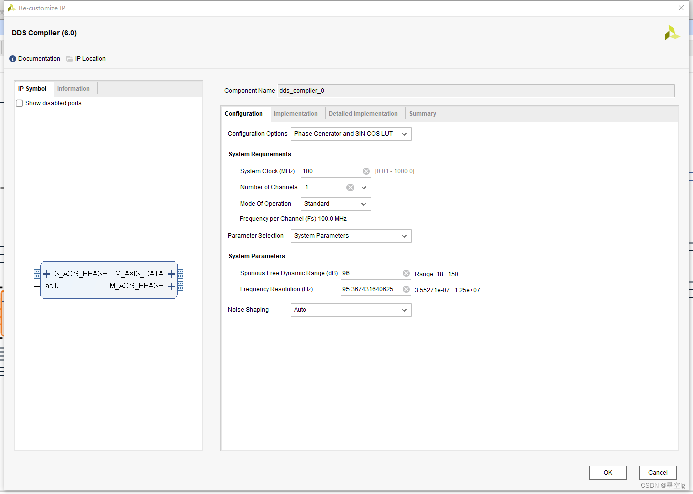
Task: Select the Summary tab
Action: (x=423, y=114)
